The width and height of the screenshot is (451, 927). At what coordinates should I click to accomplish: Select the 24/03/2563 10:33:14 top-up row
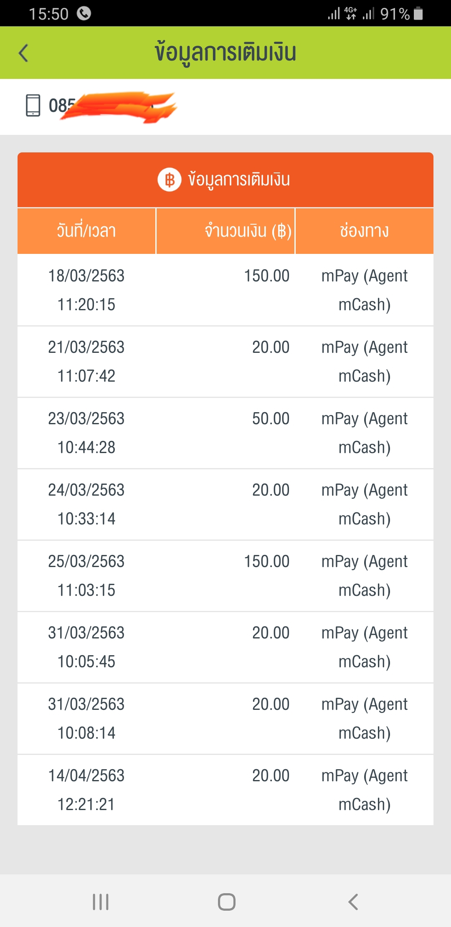click(x=225, y=504)
